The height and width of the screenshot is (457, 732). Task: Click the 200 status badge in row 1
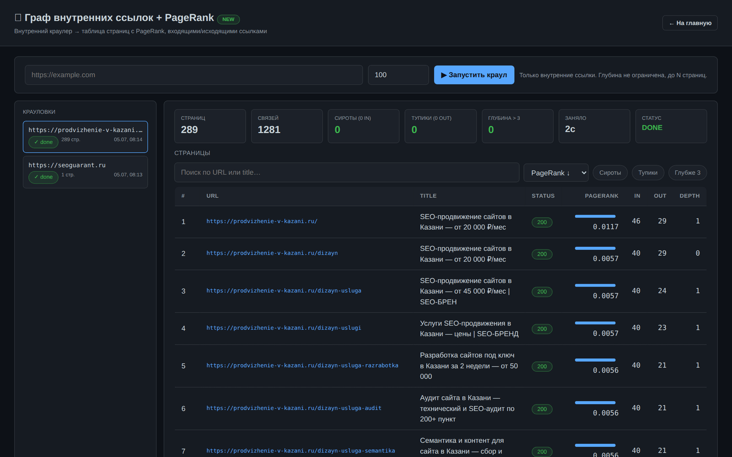[542, 222]
